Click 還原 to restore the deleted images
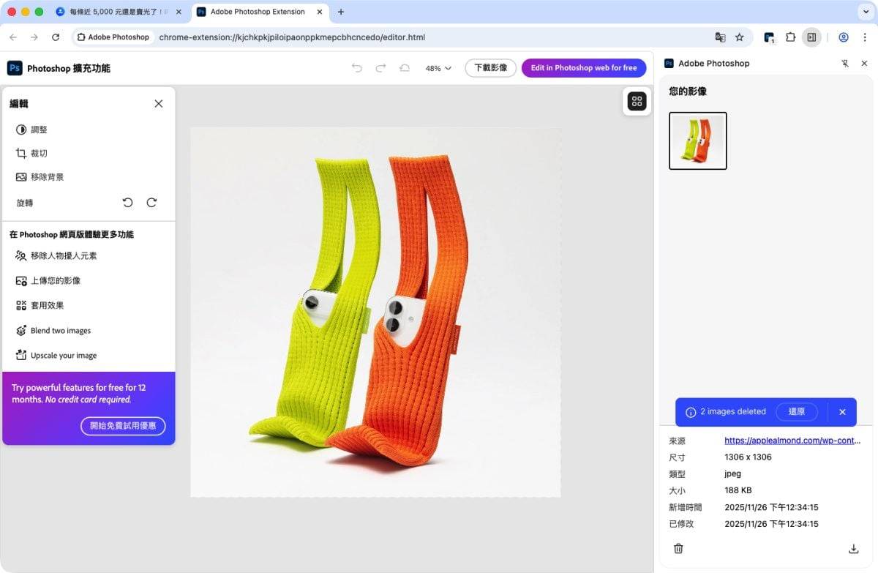The image size is (878, 573). coord(796,411)
